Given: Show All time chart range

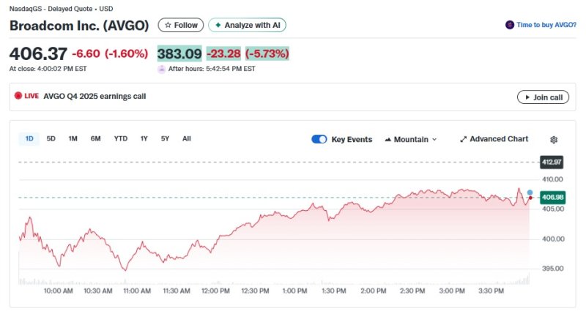Looking at the screenshot, I should (x=187, y=138).
